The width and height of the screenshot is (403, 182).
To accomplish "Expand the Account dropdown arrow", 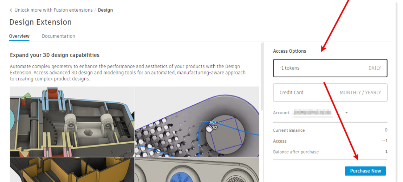I will (x=346, y=112).
